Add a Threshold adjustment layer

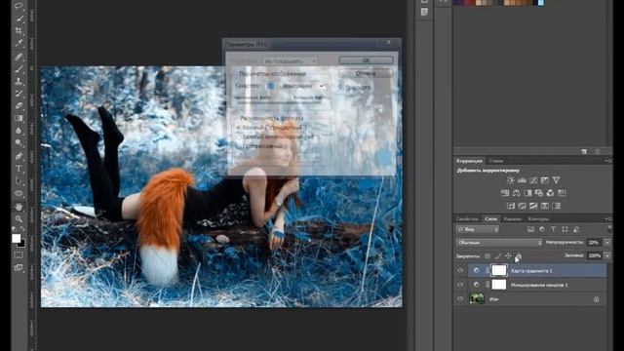(x=533, y=206)
